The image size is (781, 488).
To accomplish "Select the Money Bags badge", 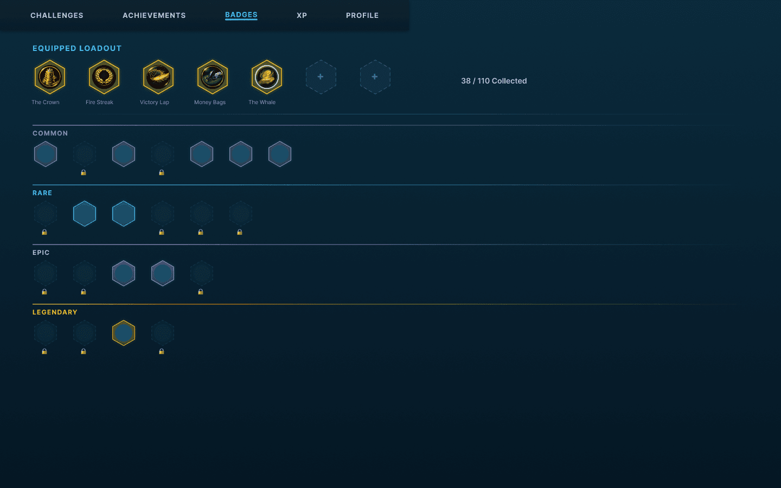I will tap(213, 77).
